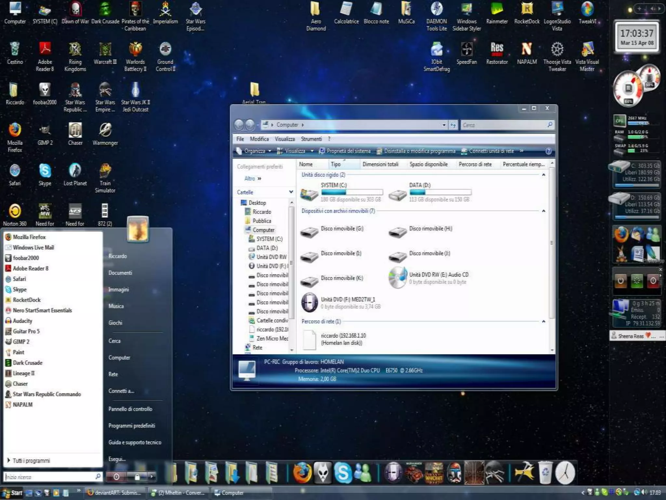This screenshot has width=666, height=500.
Task: Collapse the Dispositivi con archivi rimovibili group
Action: click(x=543, y=211)
